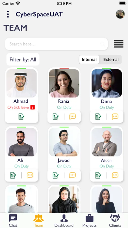Open the chat bubble icon for Rania
128x228 pixels.
coord(72,117)
